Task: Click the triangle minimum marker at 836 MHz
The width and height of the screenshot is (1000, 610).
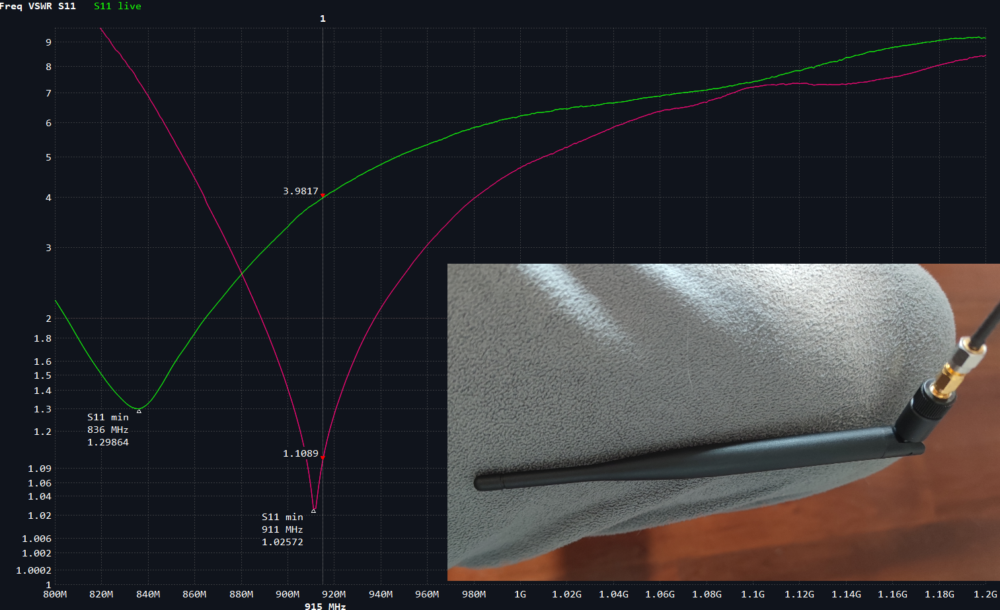Action: click(x=139, y=411)
